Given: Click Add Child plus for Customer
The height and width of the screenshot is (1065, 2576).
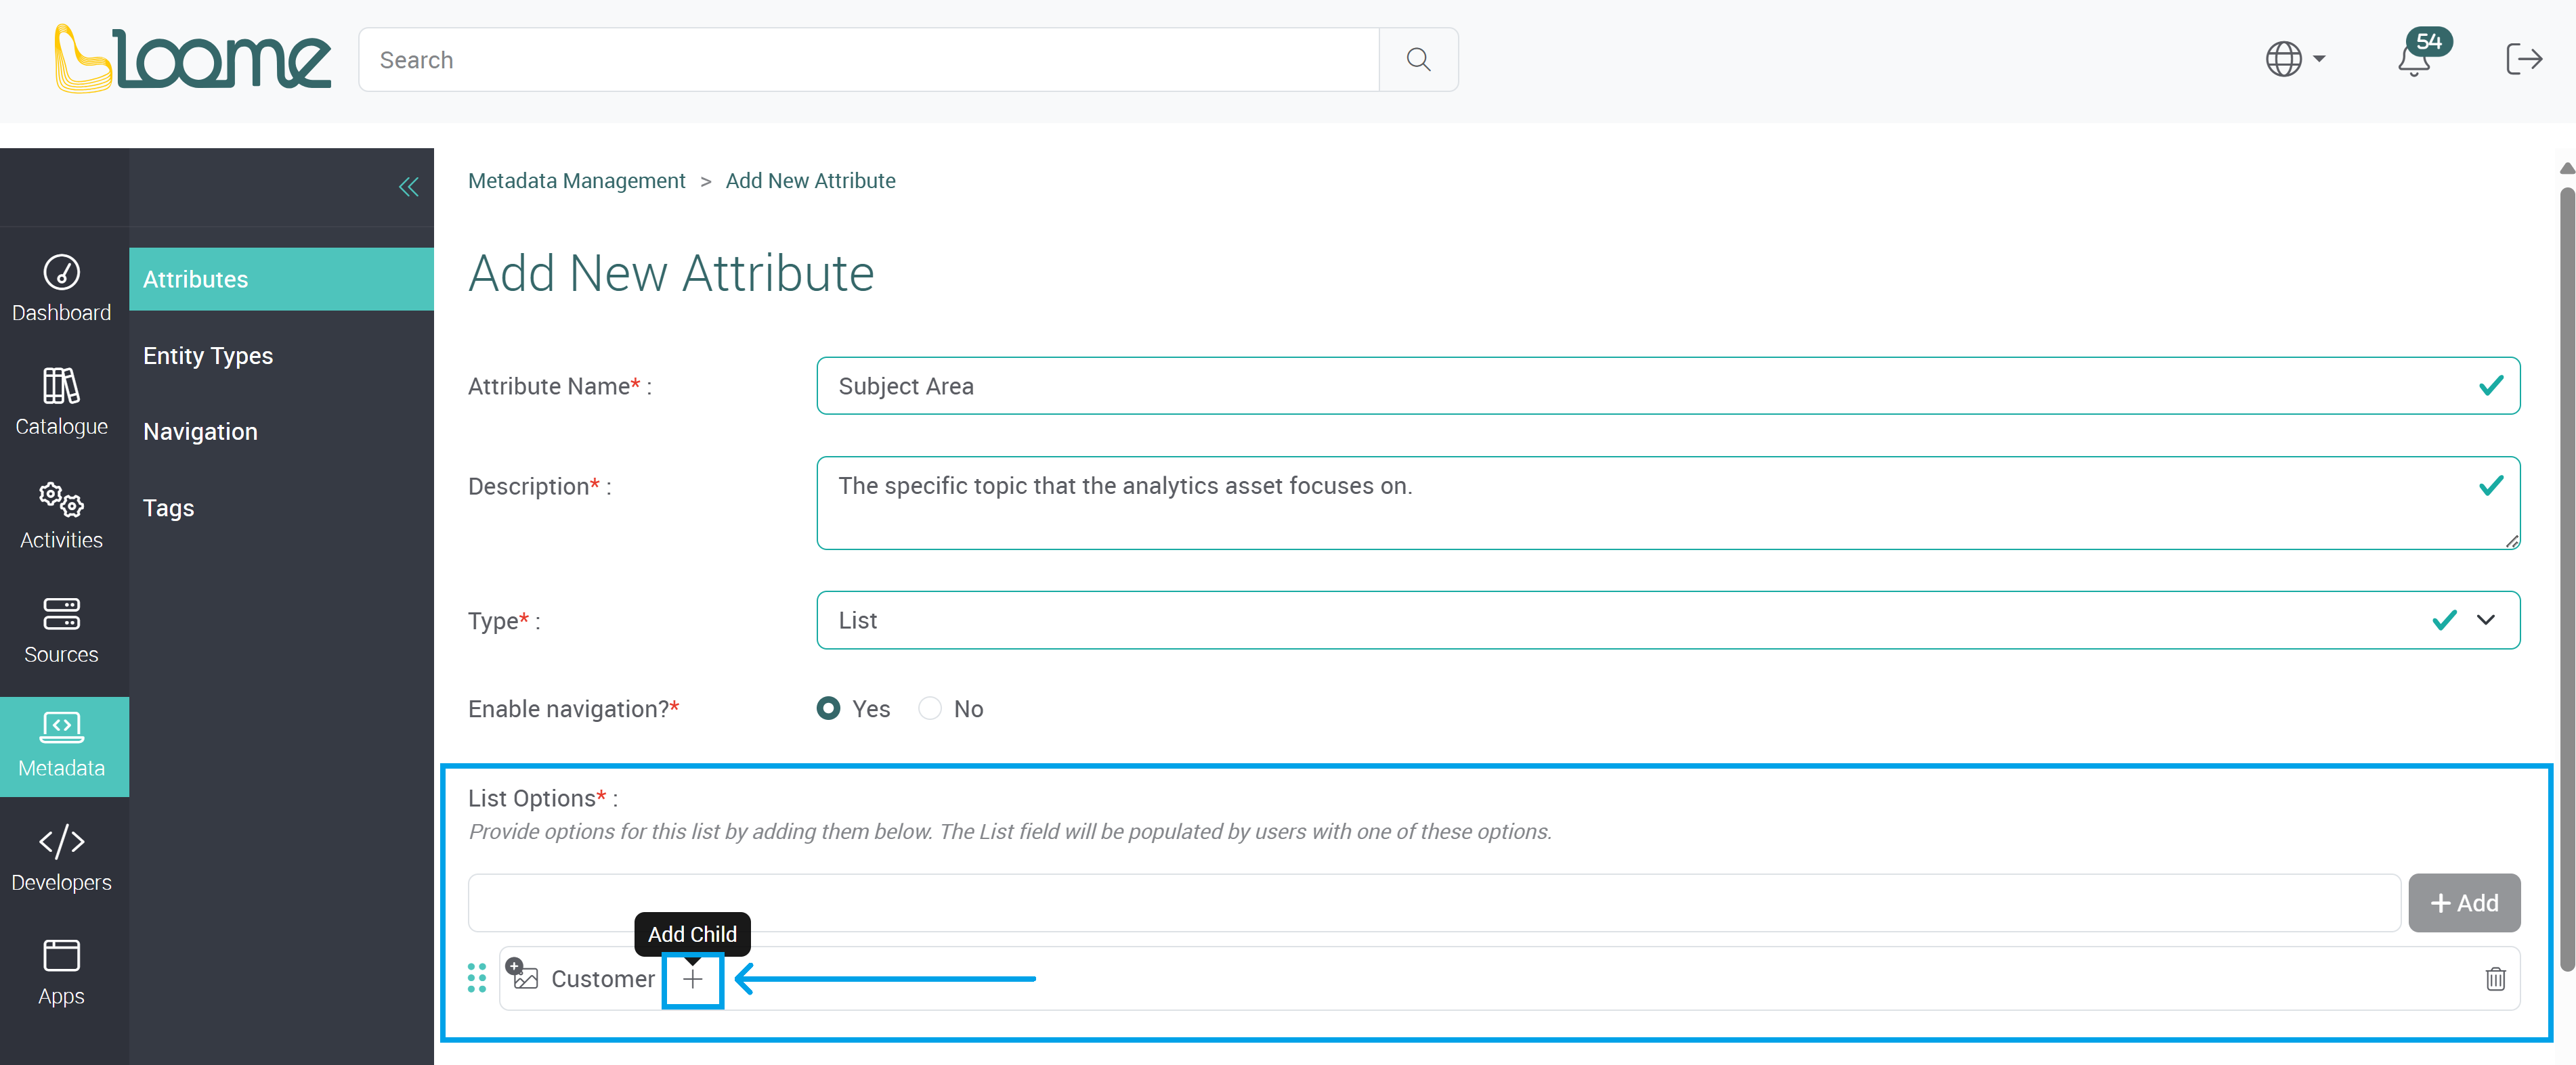Looking at the screenshot, I should pyautogui.click(x=692, y=979).
